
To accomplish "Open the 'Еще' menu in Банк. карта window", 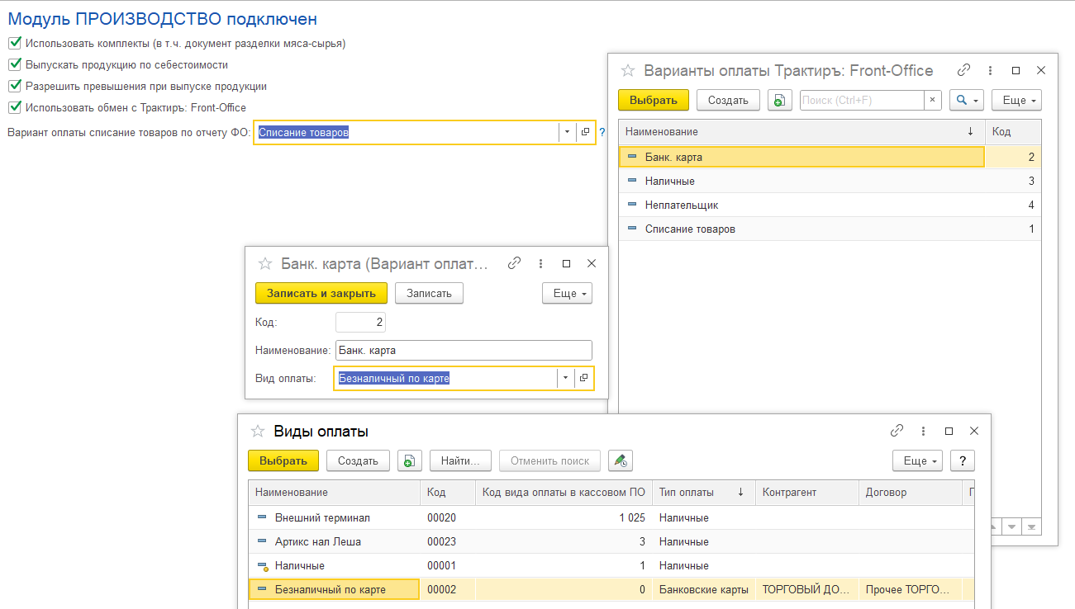I will coord(567,293).
